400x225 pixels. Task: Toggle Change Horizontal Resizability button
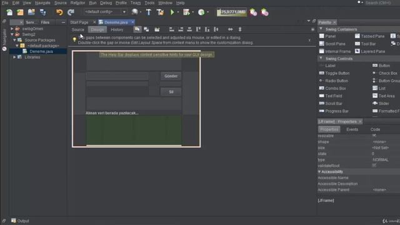[231, 29]
